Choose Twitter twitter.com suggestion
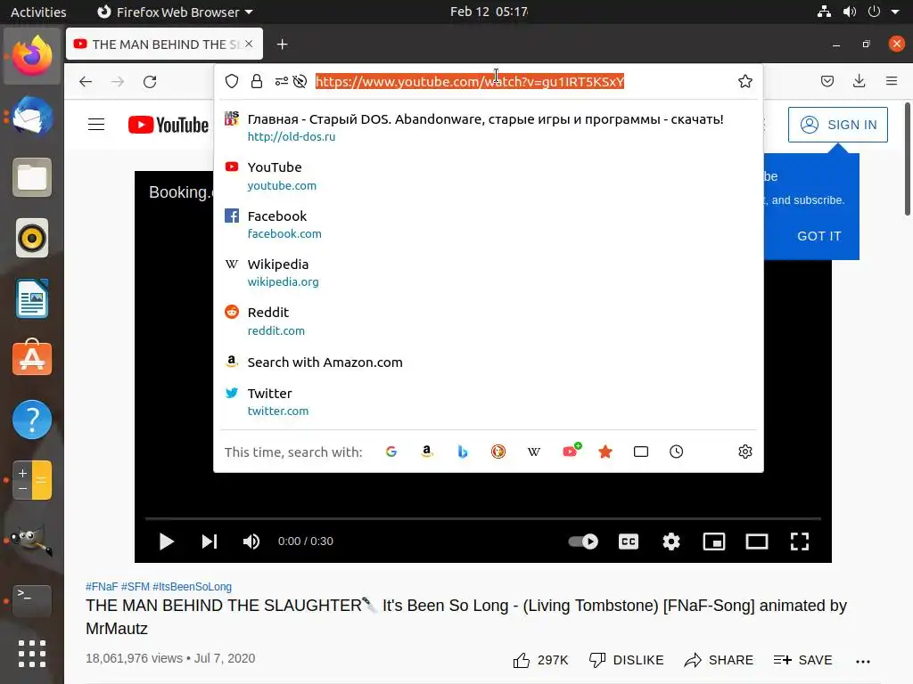Viewport: 913px width, 684px height. (489, 402)
